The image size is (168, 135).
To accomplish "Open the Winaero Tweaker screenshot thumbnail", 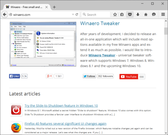I will [43, 44].
